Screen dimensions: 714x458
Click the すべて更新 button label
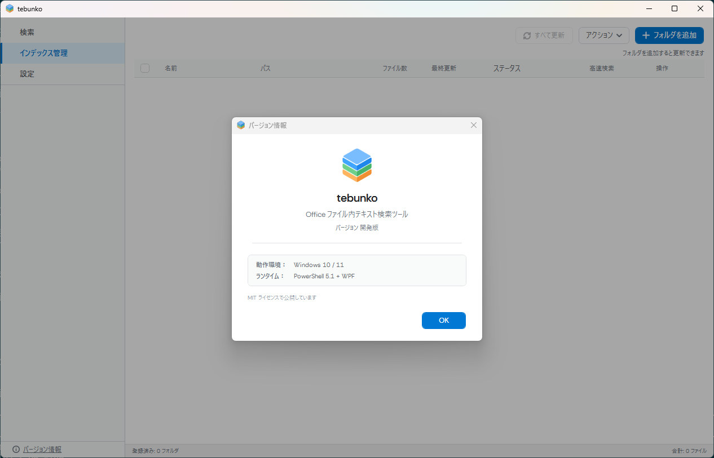tap(549, 35)
